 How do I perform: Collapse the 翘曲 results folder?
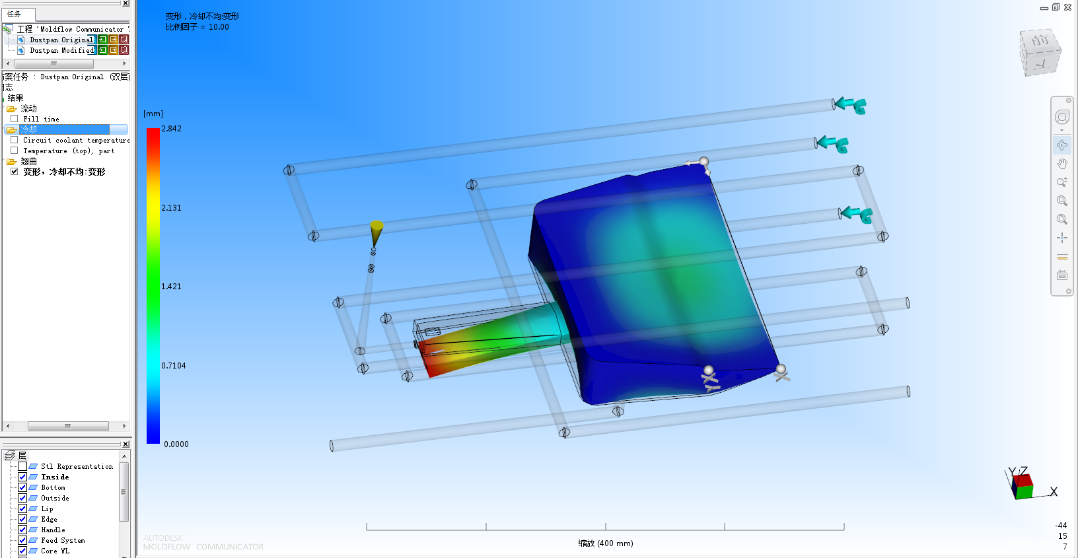[12, 162]
